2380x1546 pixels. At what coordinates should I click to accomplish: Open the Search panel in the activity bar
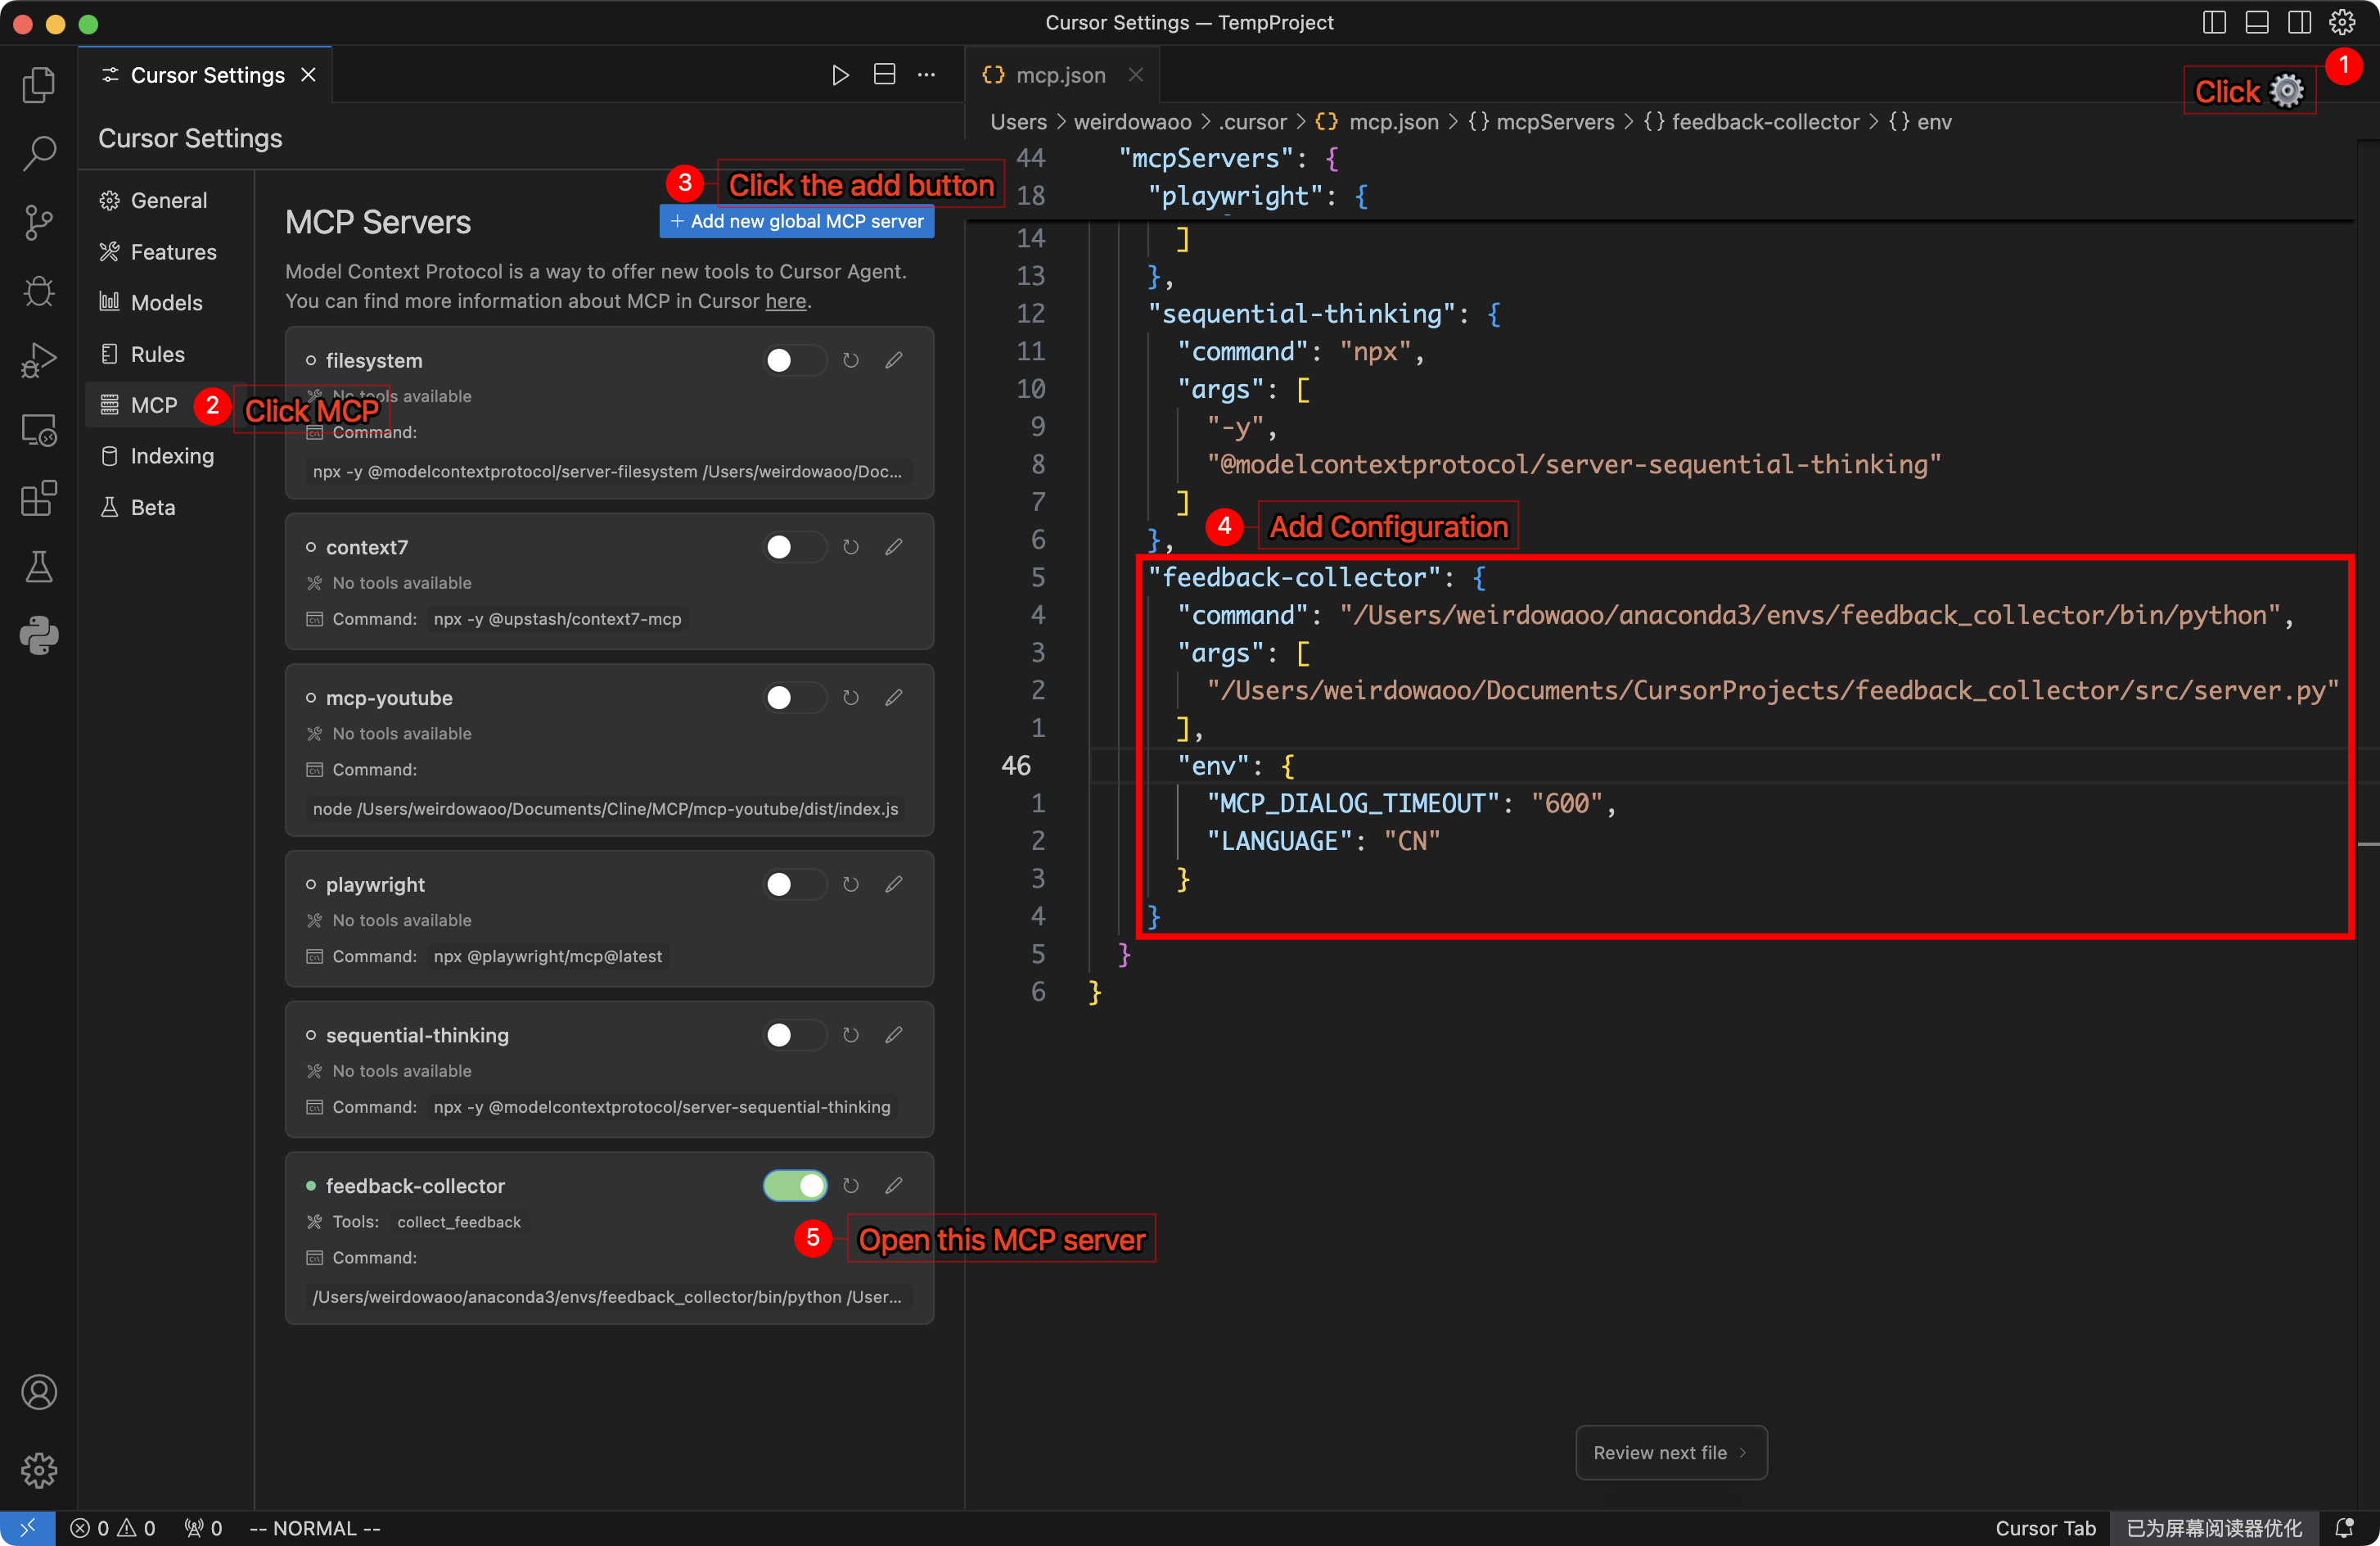click(x=39, y=153)
